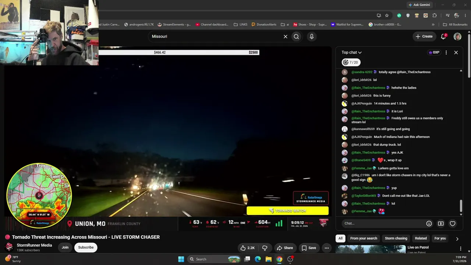The width and height of the screenshot is (471, 265).
Task: Click the Windows taskbar Search box
Action: 215,259
